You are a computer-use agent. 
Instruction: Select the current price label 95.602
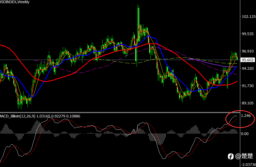tap(247, 60)
